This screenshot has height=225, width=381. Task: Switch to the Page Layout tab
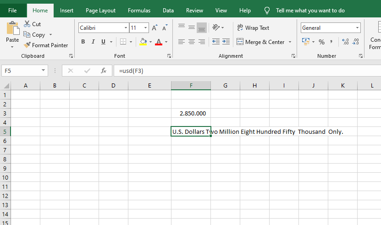[100, 11]
